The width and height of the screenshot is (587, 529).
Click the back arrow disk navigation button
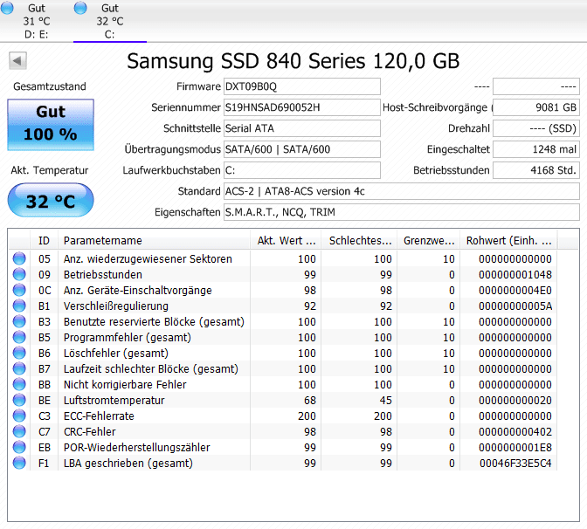(x=18, y=61)
